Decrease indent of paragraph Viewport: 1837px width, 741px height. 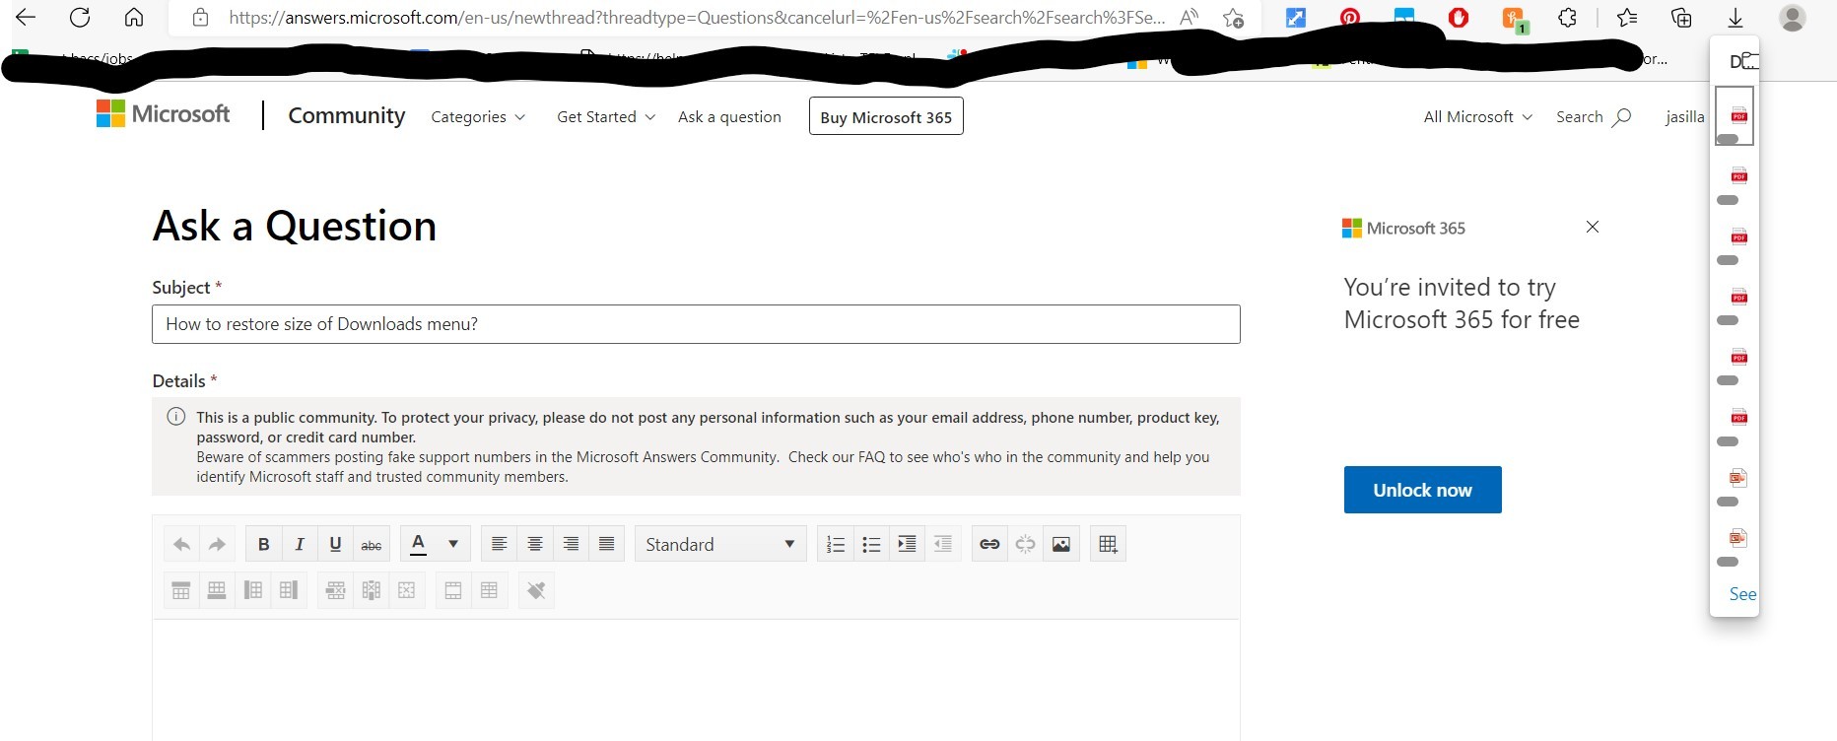pos(943,544)
